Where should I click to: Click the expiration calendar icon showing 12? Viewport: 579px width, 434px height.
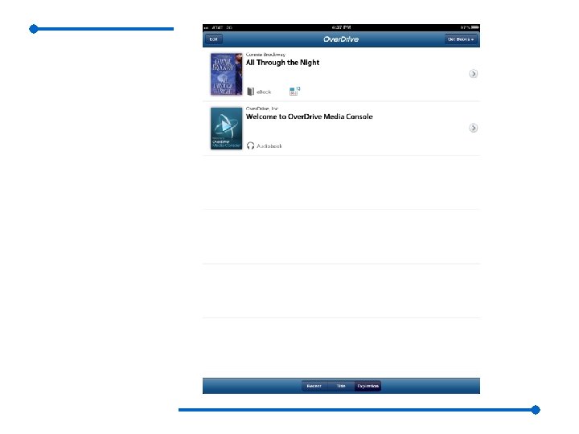coord(294,91)
